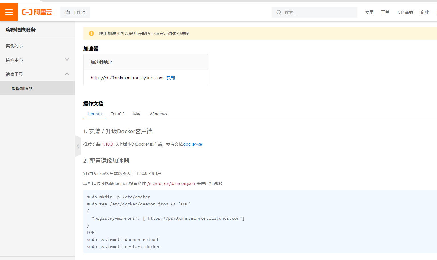Click the '针对Docker客户端版本大于 1.10.0 的用户' line
This screenshot has height=260, width=437.
click(122, 173)
